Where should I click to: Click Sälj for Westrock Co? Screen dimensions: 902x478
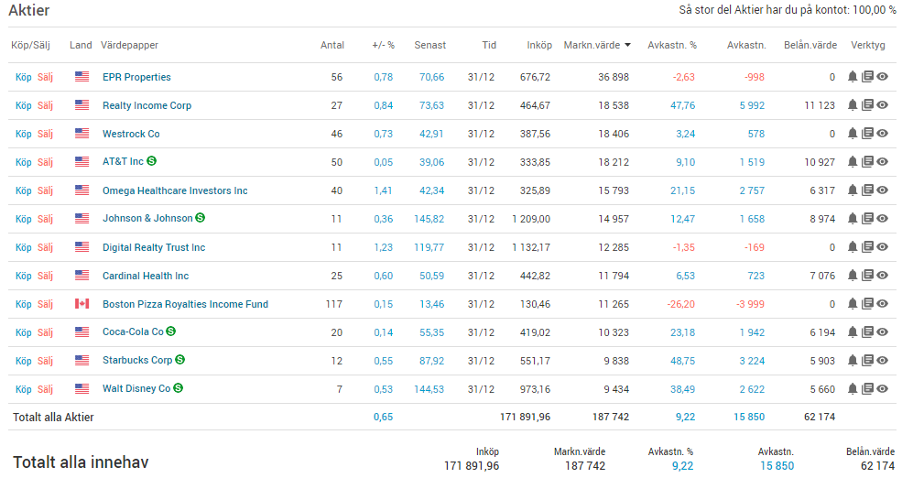click(x=46, y=134)
